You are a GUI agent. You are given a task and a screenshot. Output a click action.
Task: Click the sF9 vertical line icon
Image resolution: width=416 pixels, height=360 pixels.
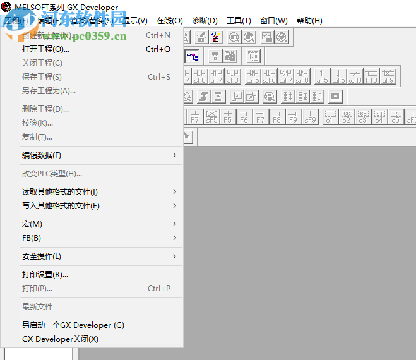point(310,117)
